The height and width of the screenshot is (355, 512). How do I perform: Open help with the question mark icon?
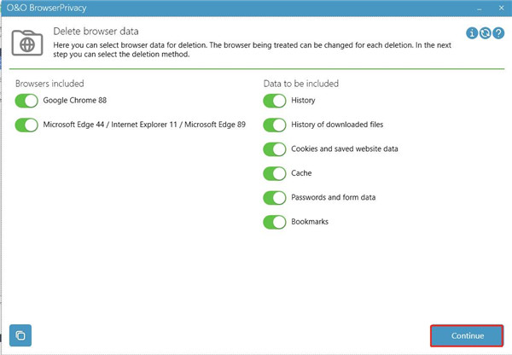pos(498,33)
